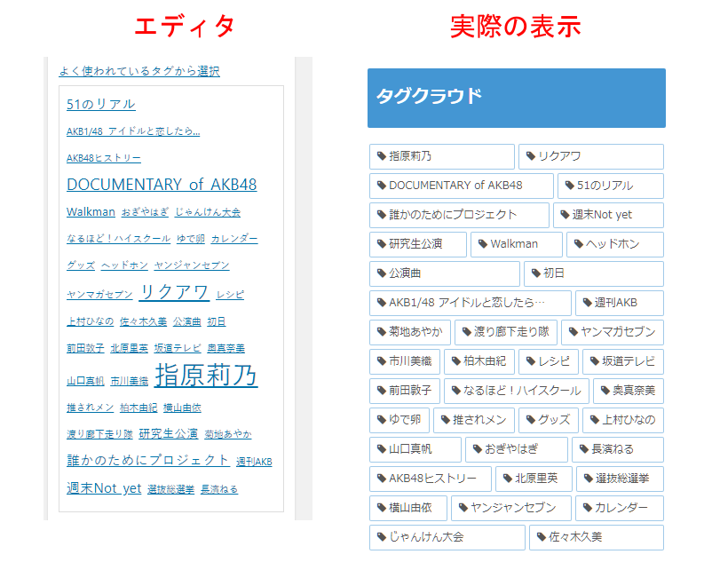Click 前田敦子 tag cloud button

click(x=405, y=391)
